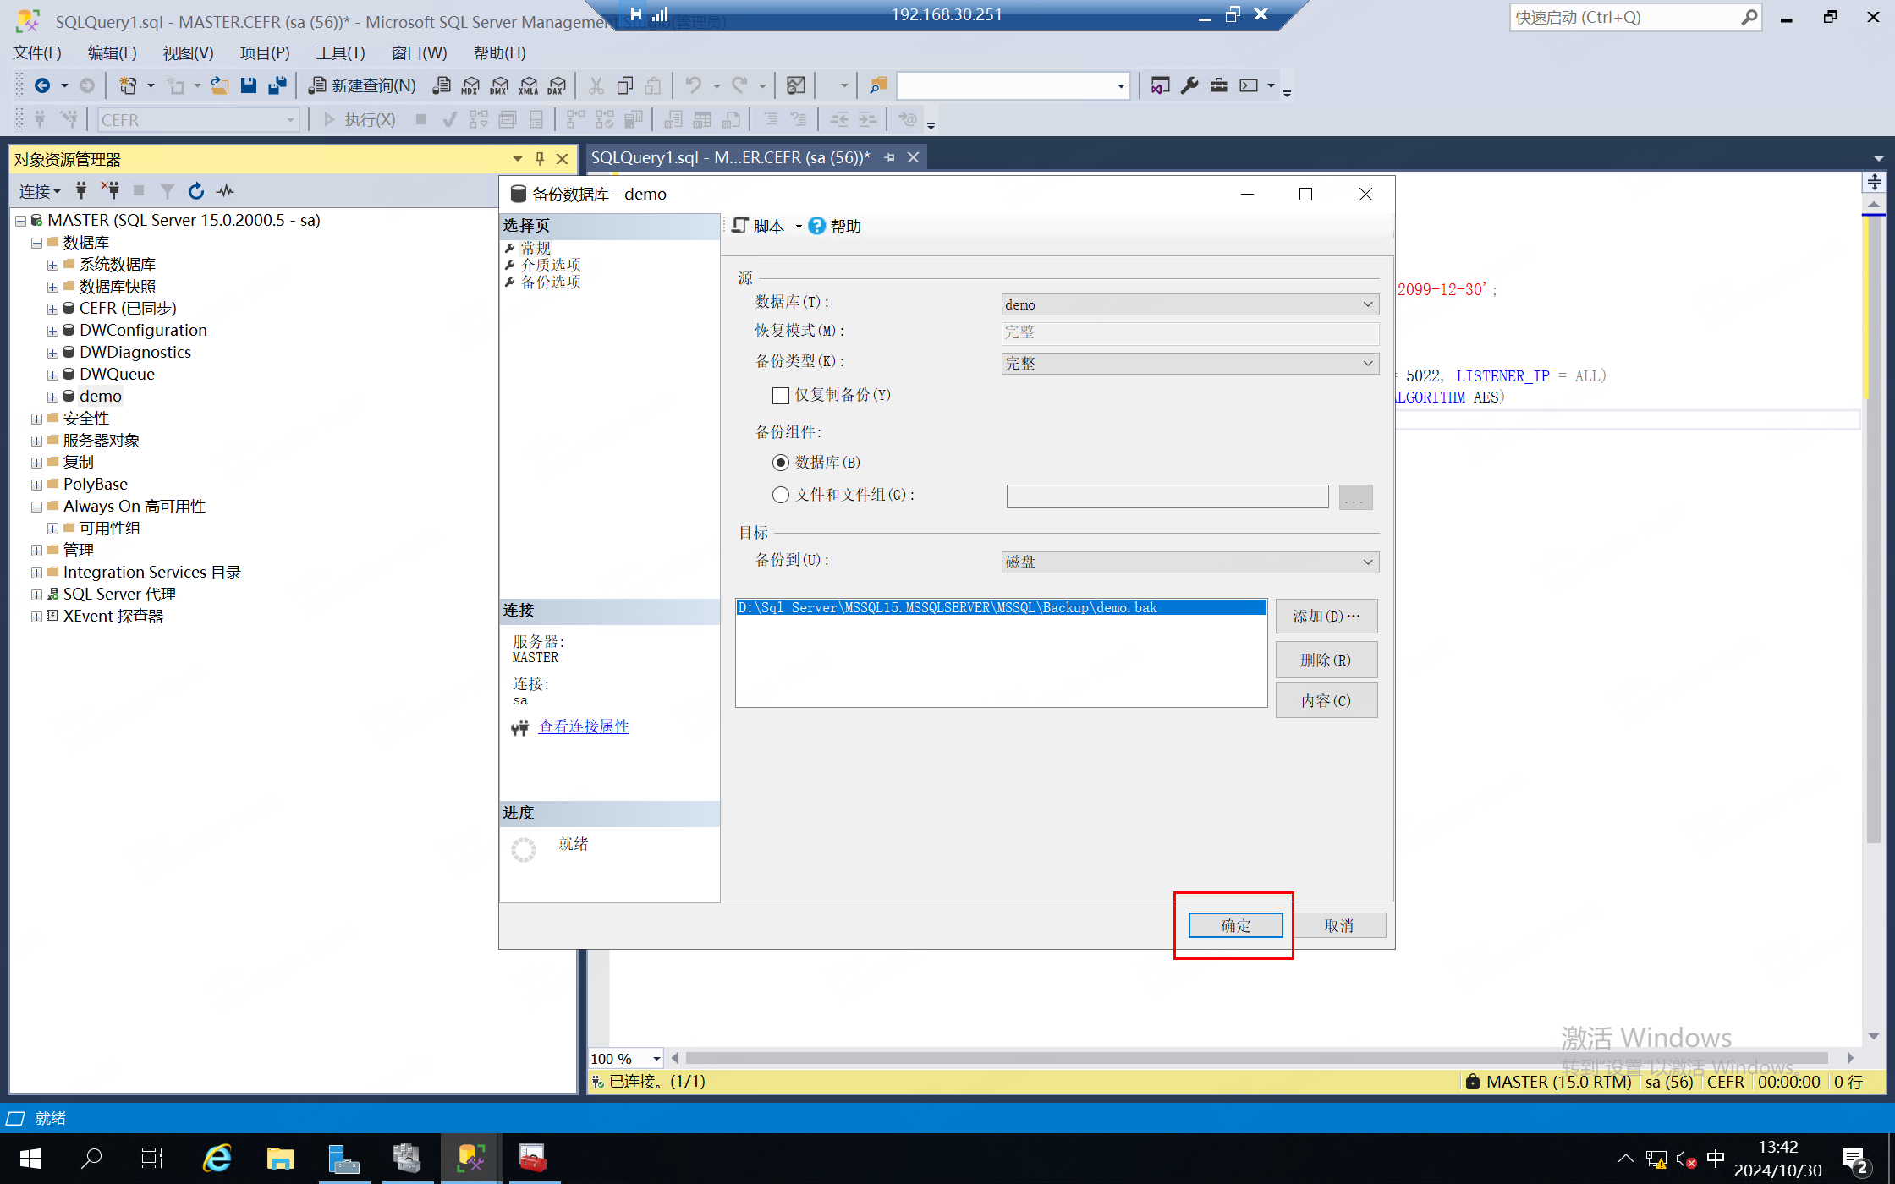Click the Script icon in backup dialog
Image resolution: width=1895 pixels, height=1184 pixels.
point(741,226)
